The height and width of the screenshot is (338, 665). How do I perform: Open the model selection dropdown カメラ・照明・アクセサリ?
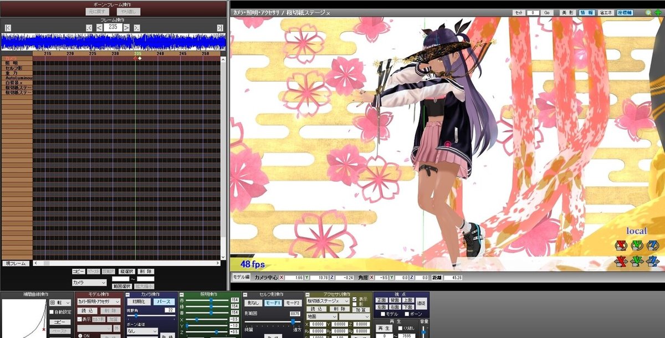[99, 301]
